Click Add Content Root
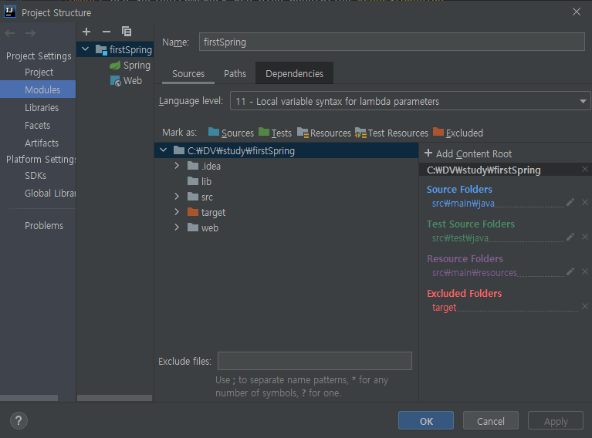Image resolution: width=592 pixels, height=438 pixels. point(468,153)
